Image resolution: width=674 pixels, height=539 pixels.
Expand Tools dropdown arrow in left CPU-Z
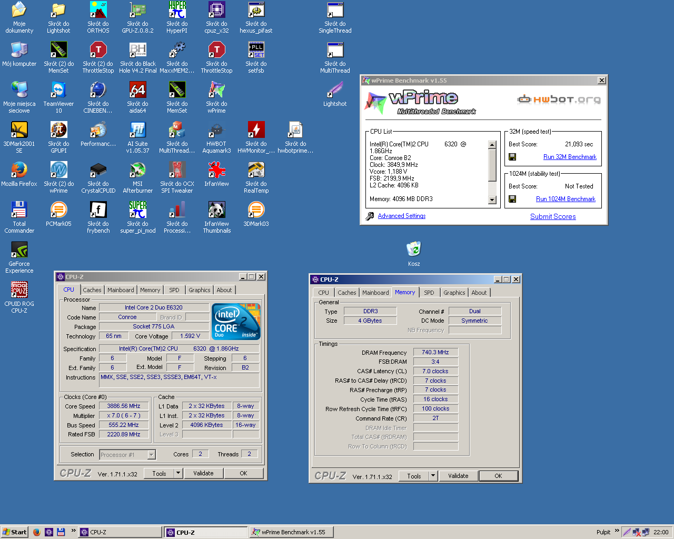tap(178, 473)
